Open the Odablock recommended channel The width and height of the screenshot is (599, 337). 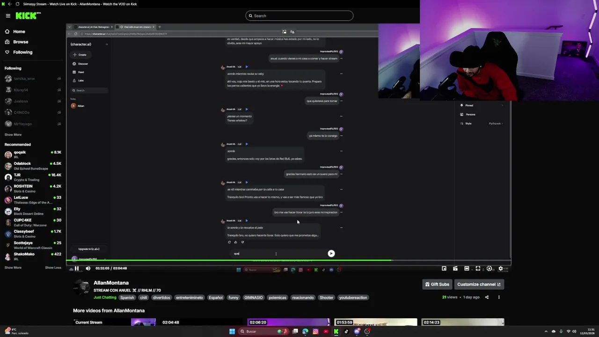click(33, 166)
